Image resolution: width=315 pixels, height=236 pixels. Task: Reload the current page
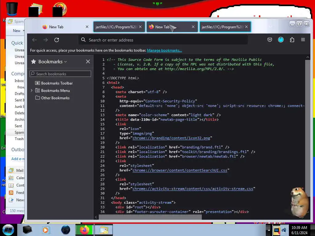click(x=57, y=40)
